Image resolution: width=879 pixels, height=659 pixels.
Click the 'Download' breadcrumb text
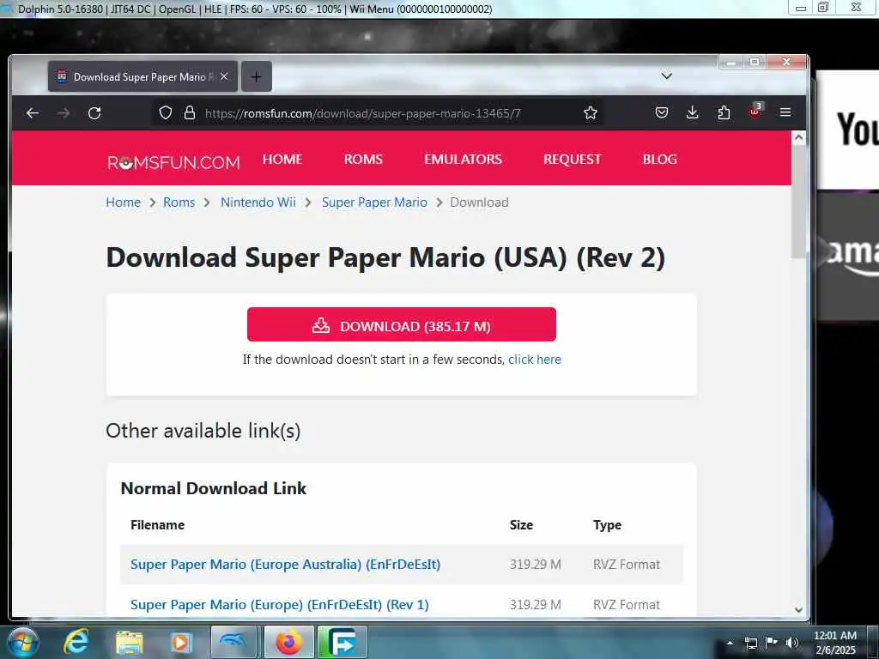tap(479, 203)
